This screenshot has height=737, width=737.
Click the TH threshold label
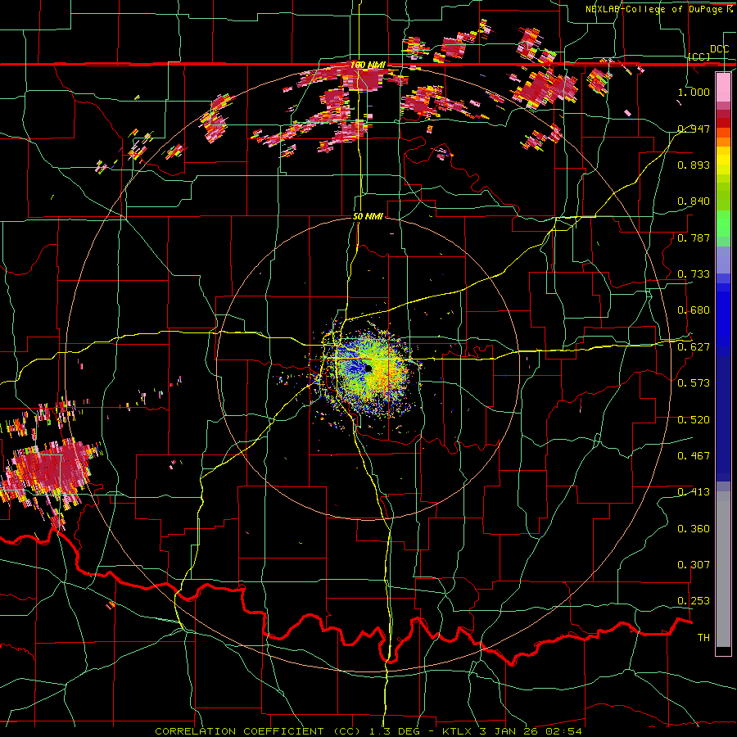tap(703, 637)
